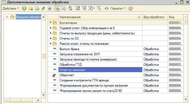Select the Выпуск брака row

pos(115,49)
